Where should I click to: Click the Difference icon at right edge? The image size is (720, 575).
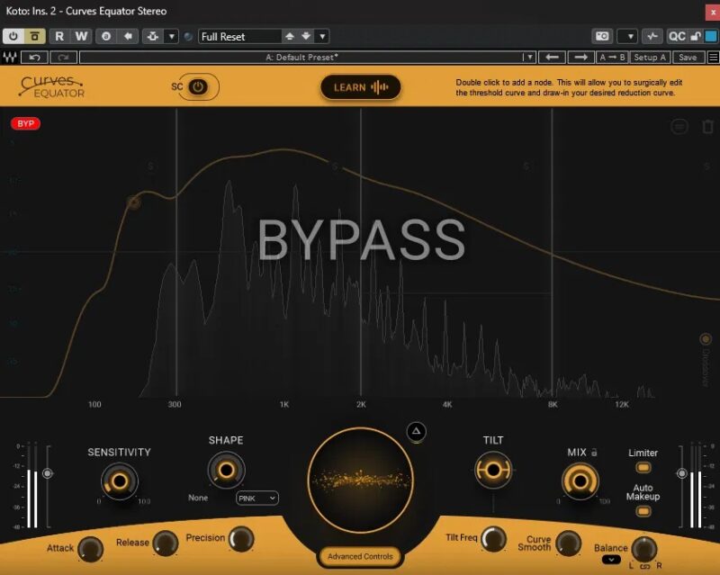coord(706,339)
